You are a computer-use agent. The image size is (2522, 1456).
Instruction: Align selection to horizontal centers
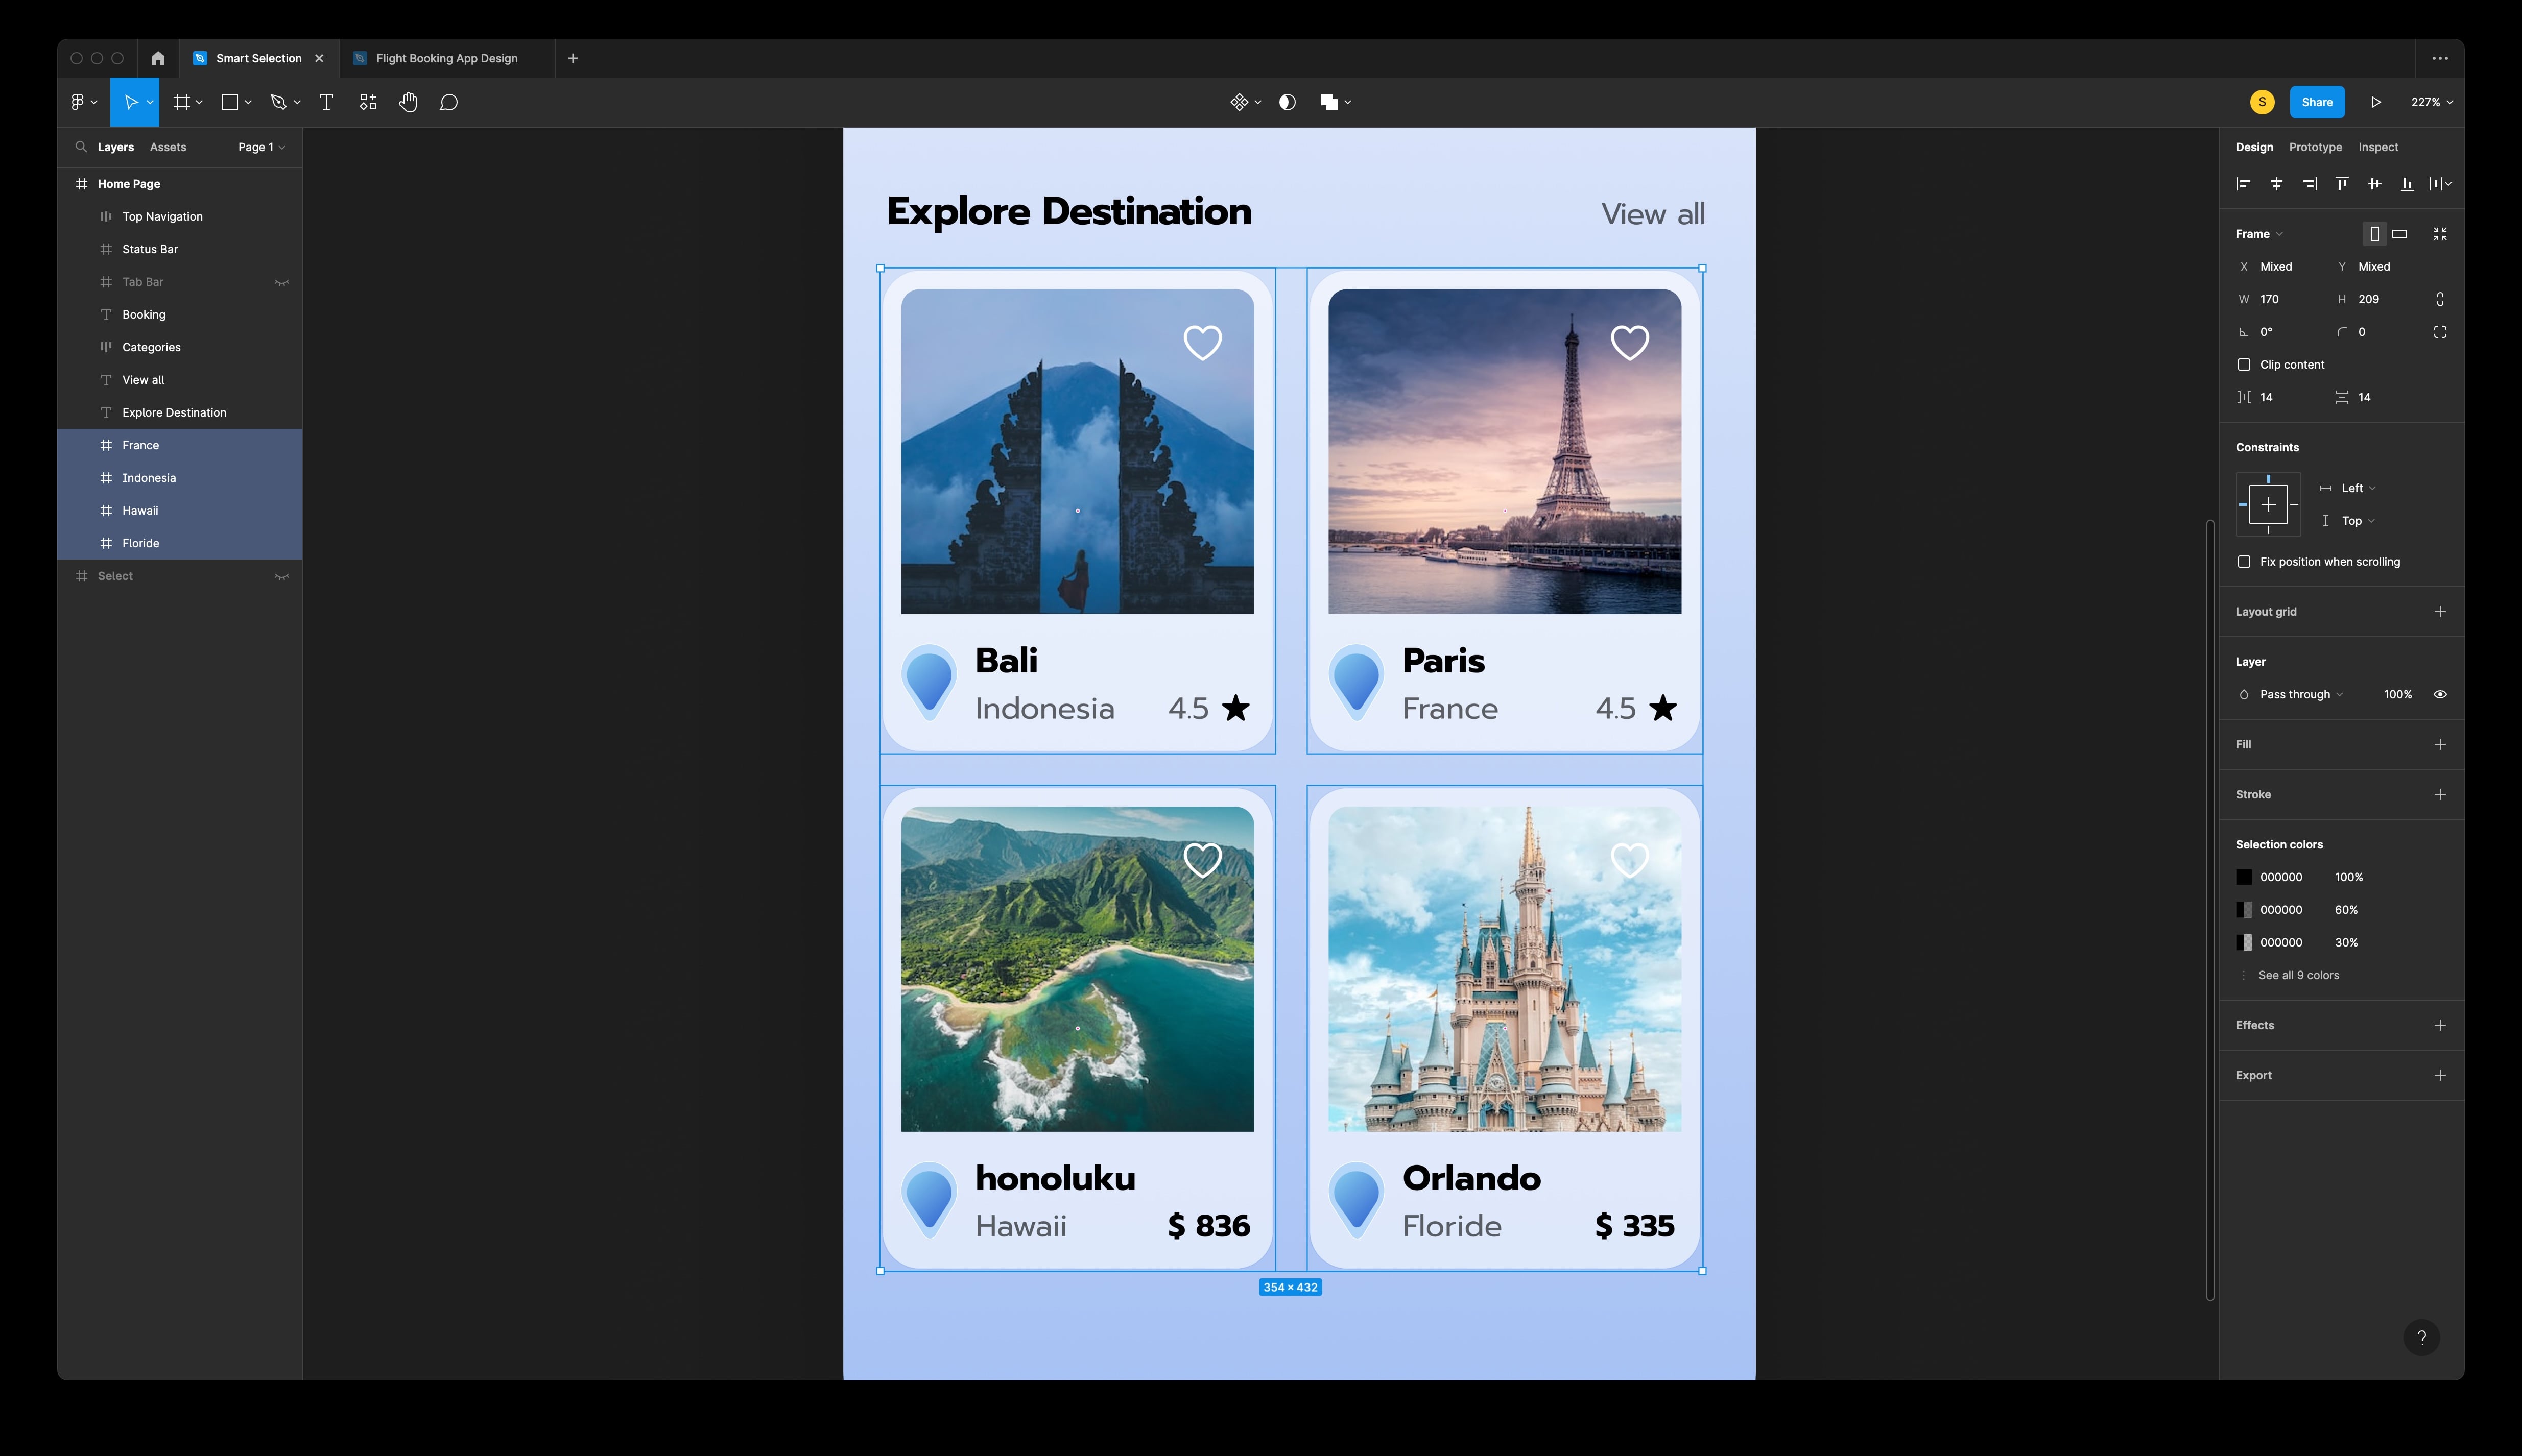coord(2276,184)
